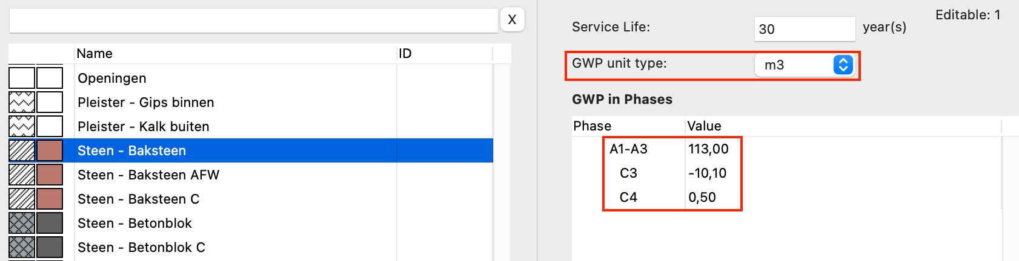
Task: Click the m3 dropdown arrow button
Action: [x=843, y=65]
